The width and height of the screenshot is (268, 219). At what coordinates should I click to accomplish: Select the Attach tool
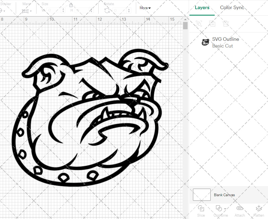pyautogui.click(x=240, y=211)
